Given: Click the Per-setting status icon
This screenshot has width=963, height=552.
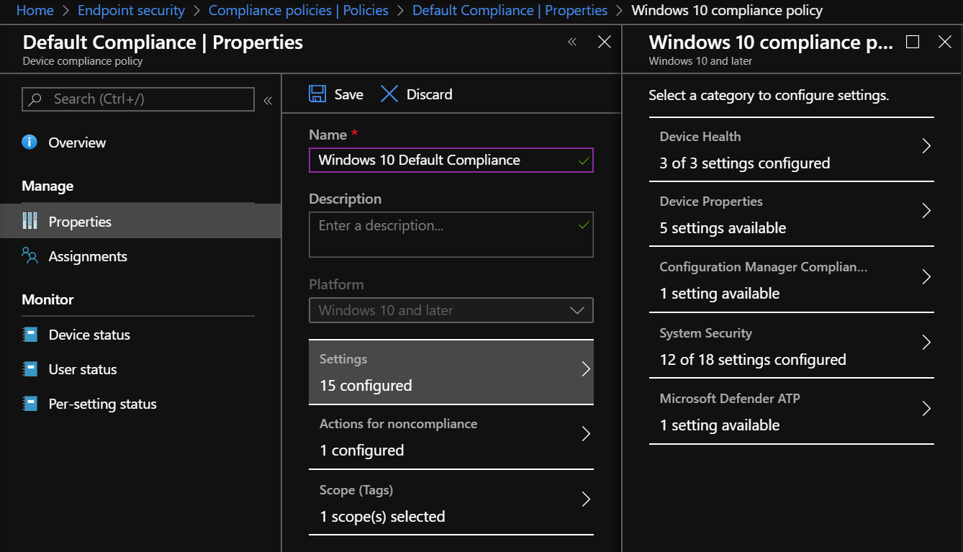Looking at the screenshot, I should tap(30, 404).
